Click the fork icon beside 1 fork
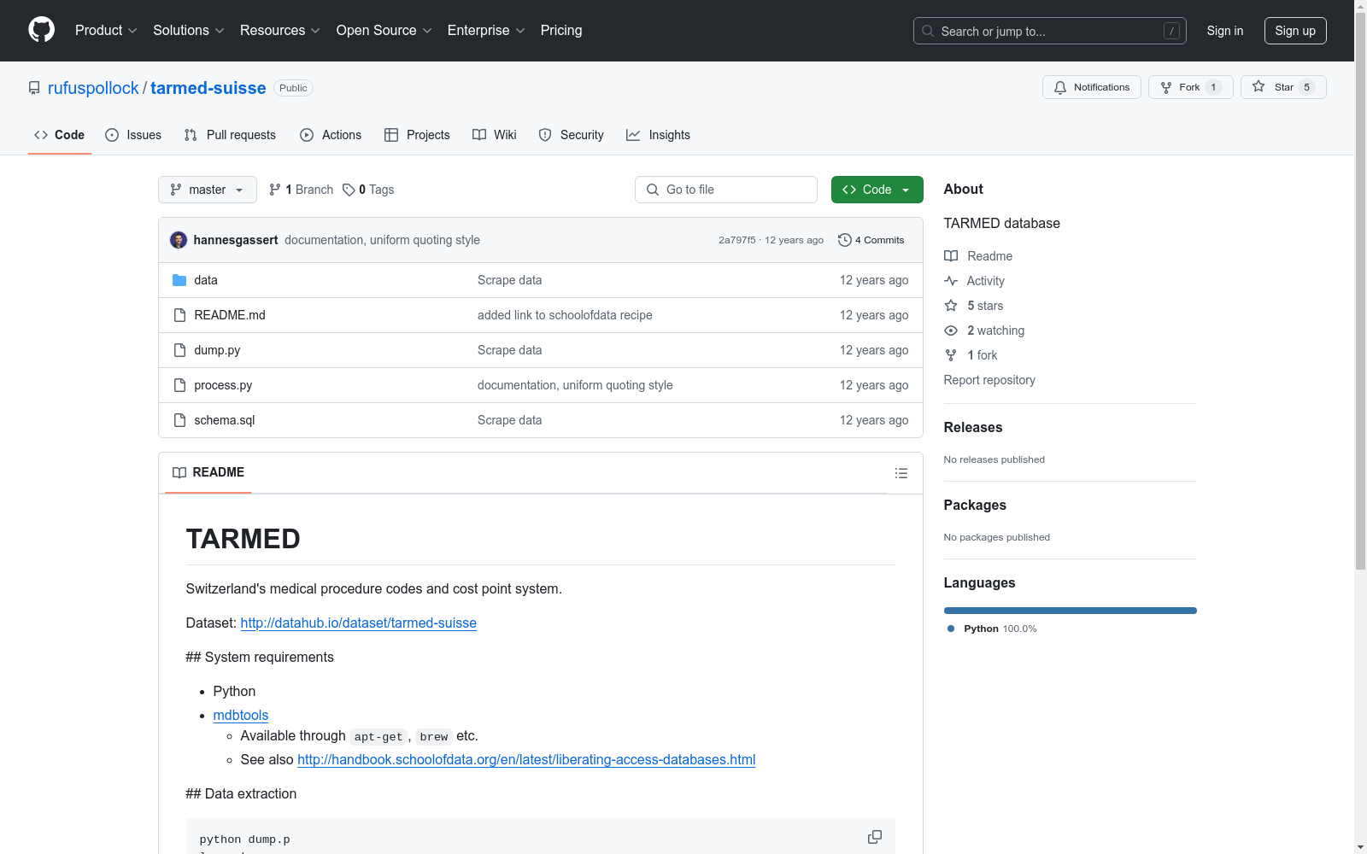 [x=951, y=355]
